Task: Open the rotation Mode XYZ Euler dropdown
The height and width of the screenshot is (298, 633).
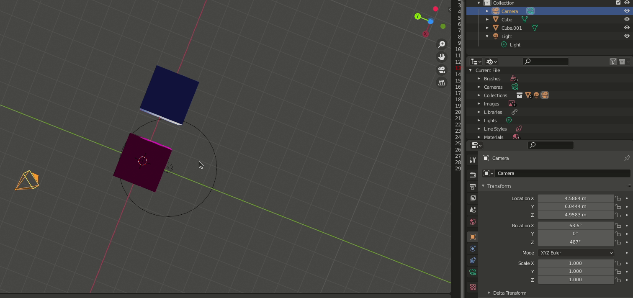Action: pyautogui.click(x=576, y=253)
